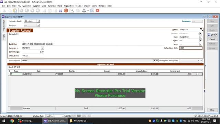Open the File menu
The height and width of the screenshot is (124, 220).
[x=4, y=6]
